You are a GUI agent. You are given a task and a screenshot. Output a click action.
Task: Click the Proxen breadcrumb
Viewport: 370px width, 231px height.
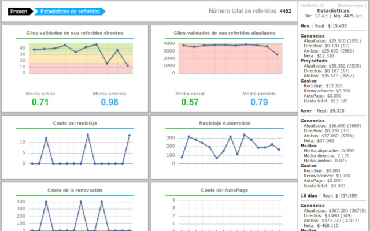[20, 12]
